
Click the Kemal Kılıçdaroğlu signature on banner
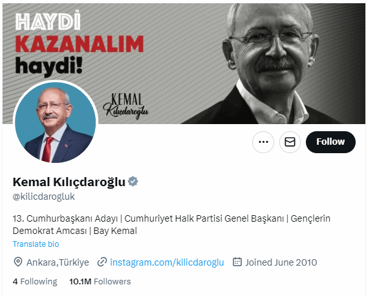pos(125,106)
